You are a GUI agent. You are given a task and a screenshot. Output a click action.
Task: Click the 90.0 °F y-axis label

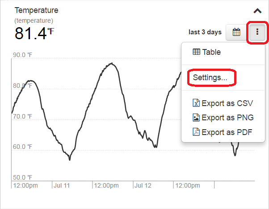[x=22, y=55]
